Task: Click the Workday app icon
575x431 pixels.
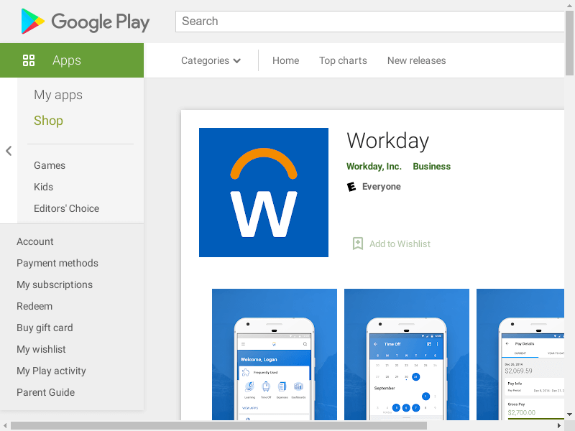Action: point(264,193)
